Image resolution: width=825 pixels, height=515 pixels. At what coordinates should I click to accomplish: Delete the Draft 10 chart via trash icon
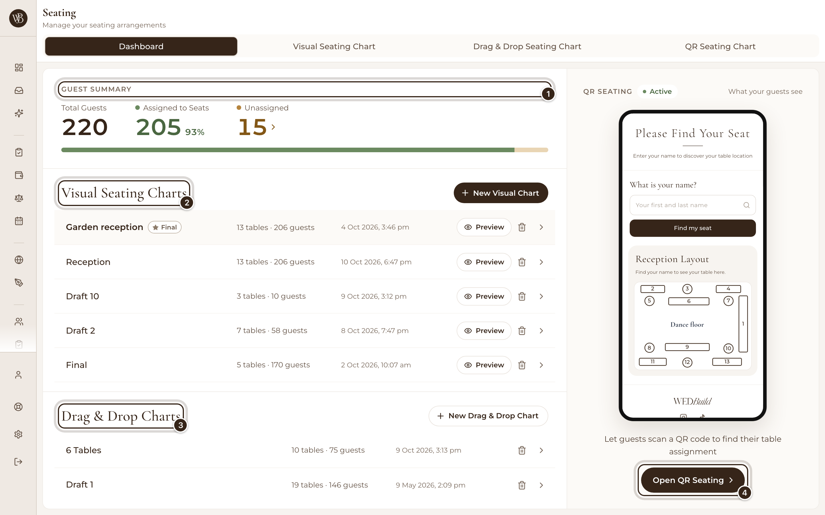click(x=522, y=296)
